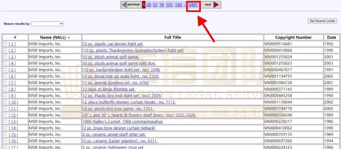Click the date 1992 in row 1
Image resolution: width=341 pixels, height=149 pixels.
pos(328,44)
